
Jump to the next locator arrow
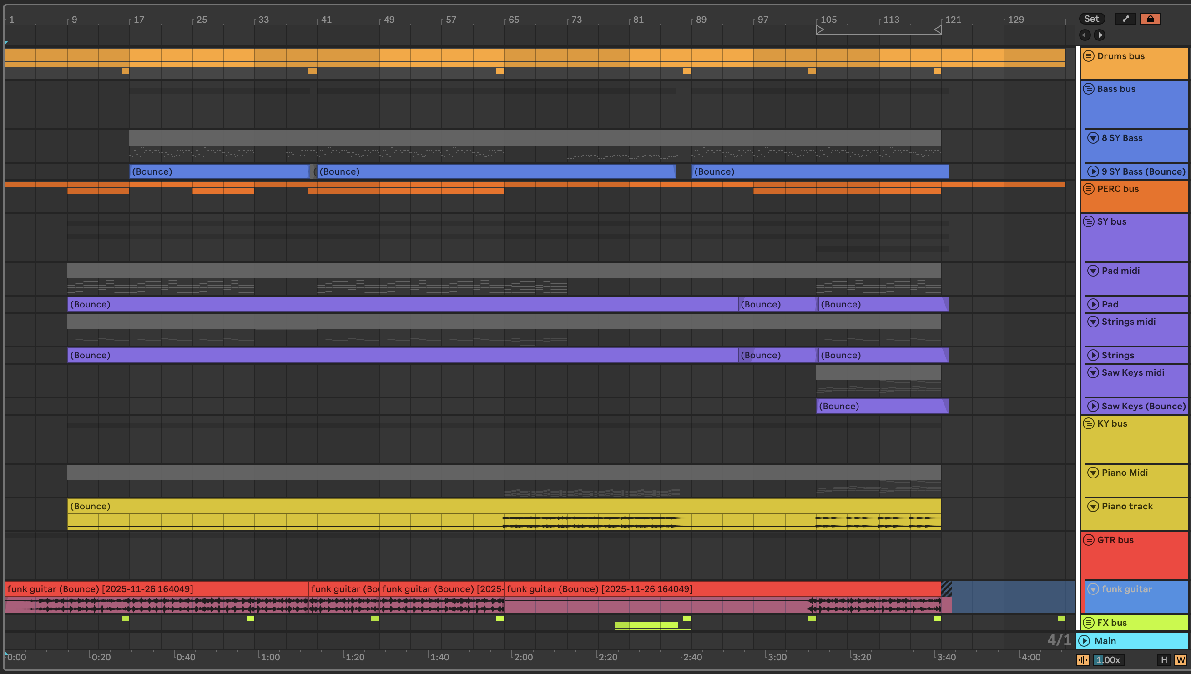click(x=1099, y=35)
